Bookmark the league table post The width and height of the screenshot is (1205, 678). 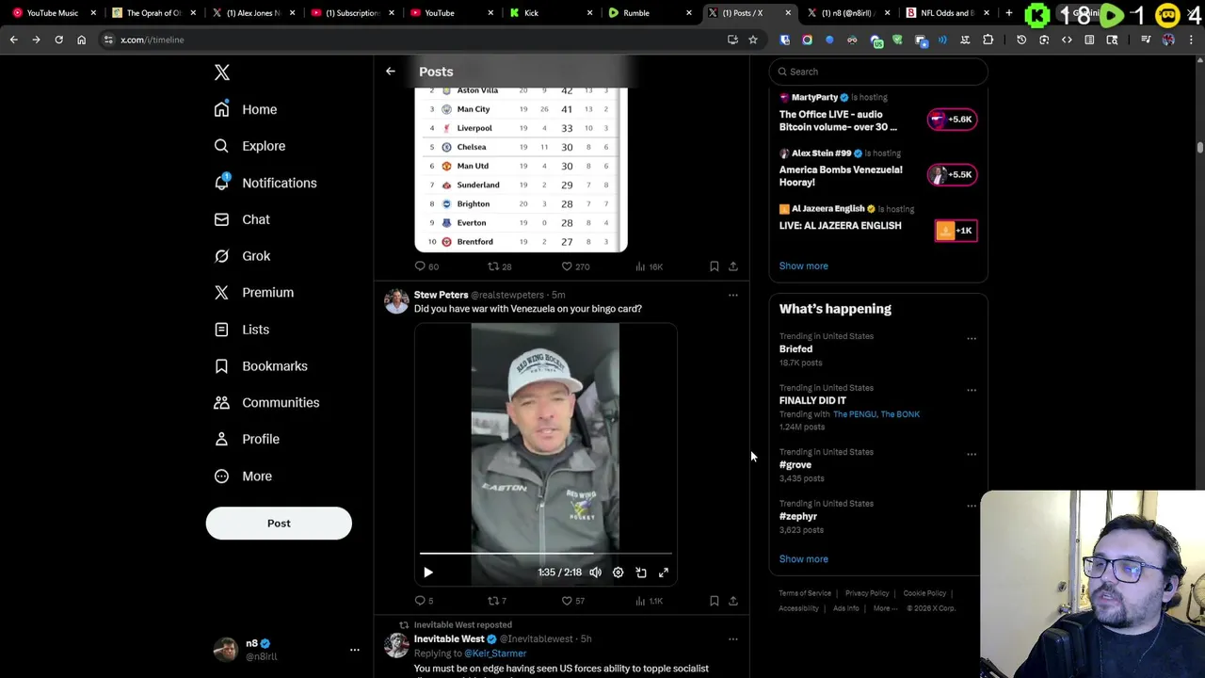coord(714,266)
